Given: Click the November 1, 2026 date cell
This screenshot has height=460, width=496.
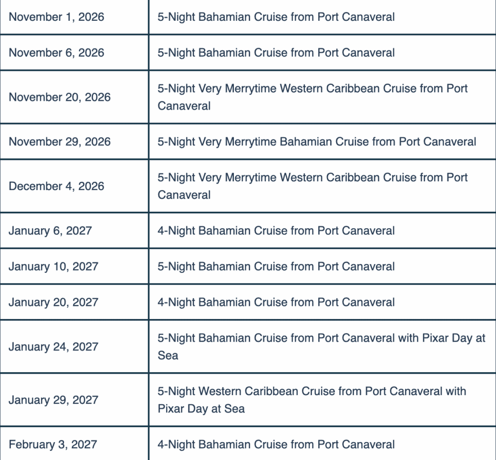Looking at the screenshot, I should click(56, 17).
